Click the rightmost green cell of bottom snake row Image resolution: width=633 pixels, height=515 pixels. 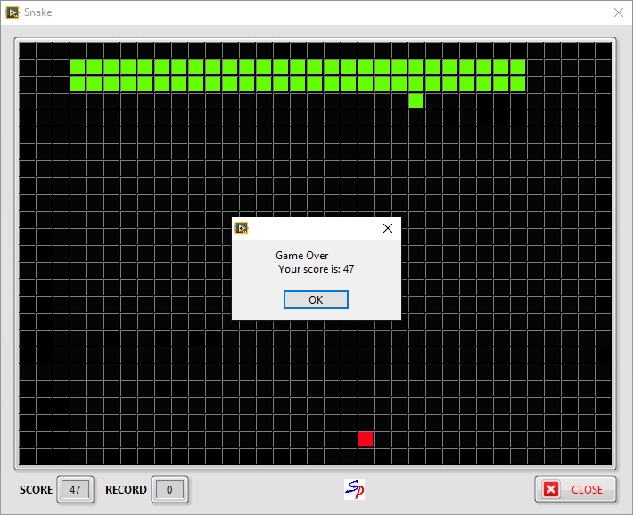(518, 84)
